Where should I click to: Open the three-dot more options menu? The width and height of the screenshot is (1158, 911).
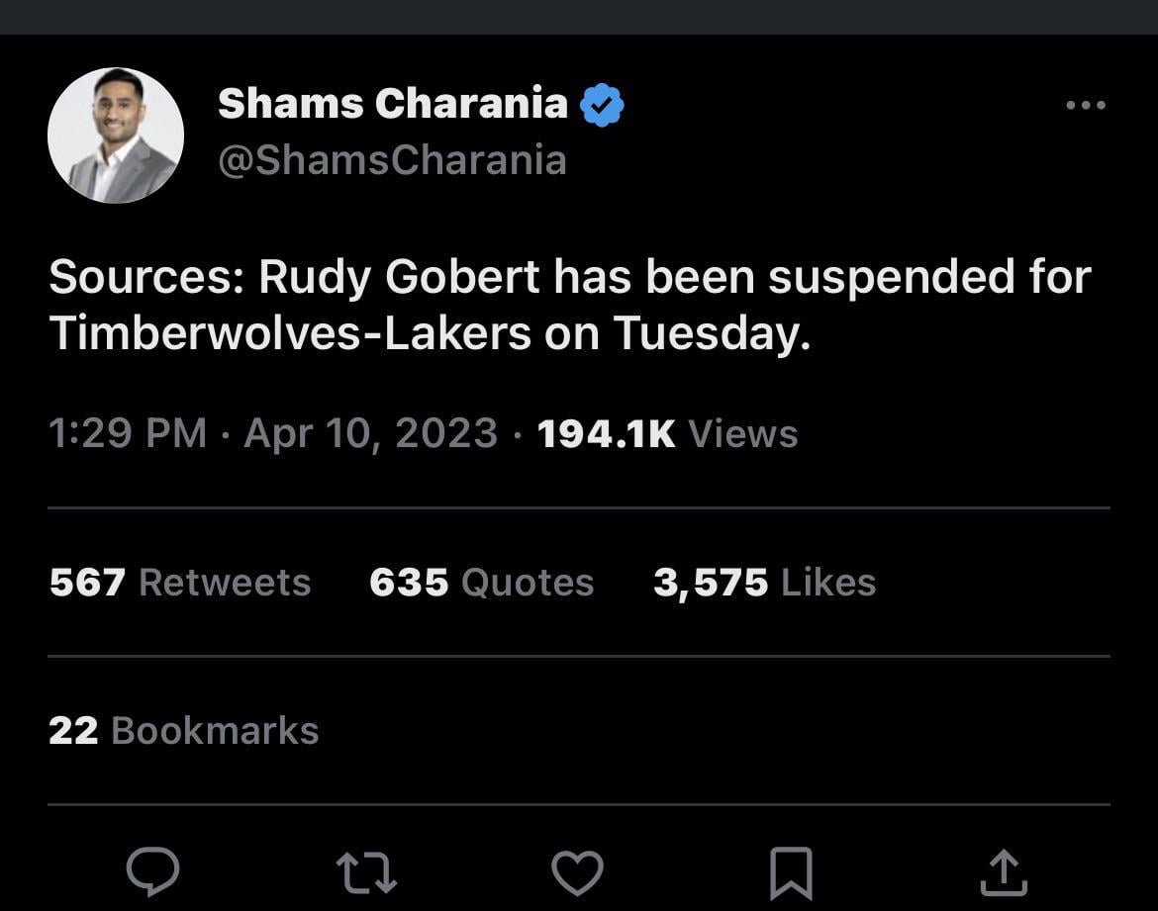pyautogui.click(x=1085, y=105)
